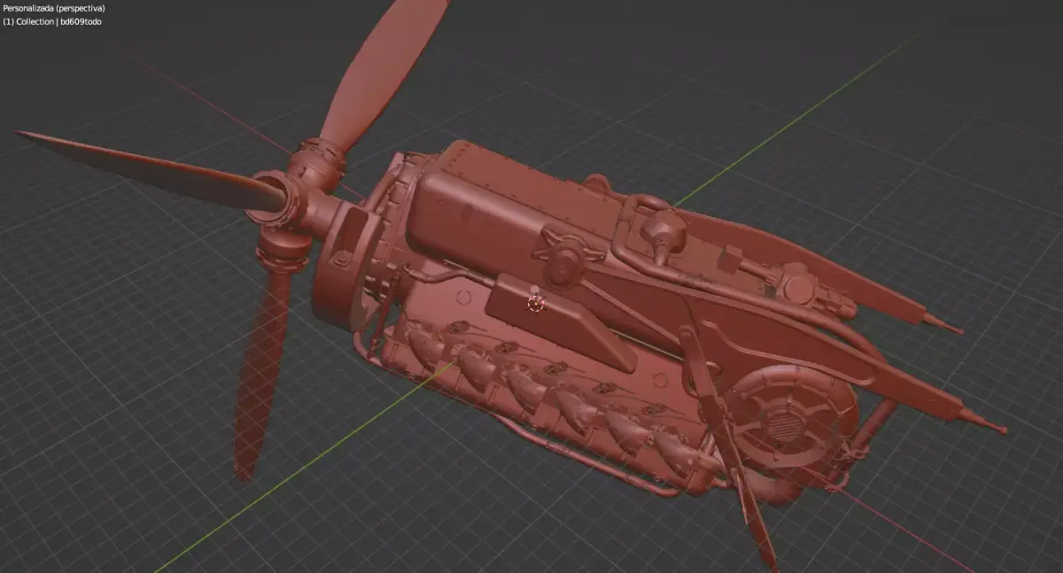Click the 'Personalizada (perspectiva)' view label
Screen dimensions: 1063x573
(x=54, y=8)
